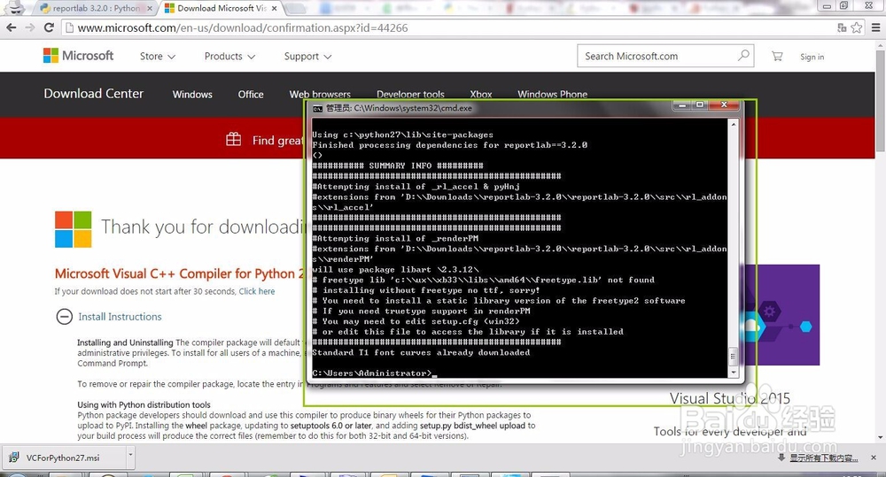Open the shopping cart icon

(778, 56)
